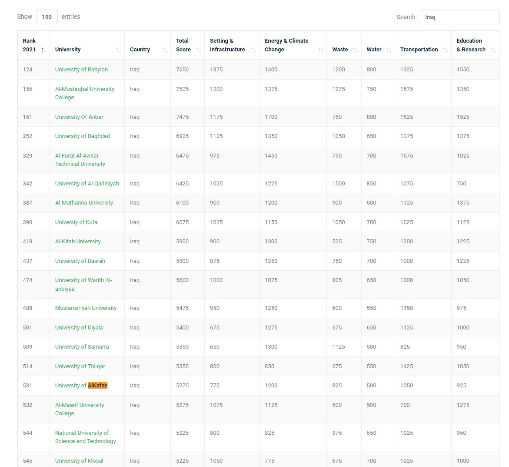Select total score 5800
Viewport: 509px width, 467px height.
(x=183, y=261)
